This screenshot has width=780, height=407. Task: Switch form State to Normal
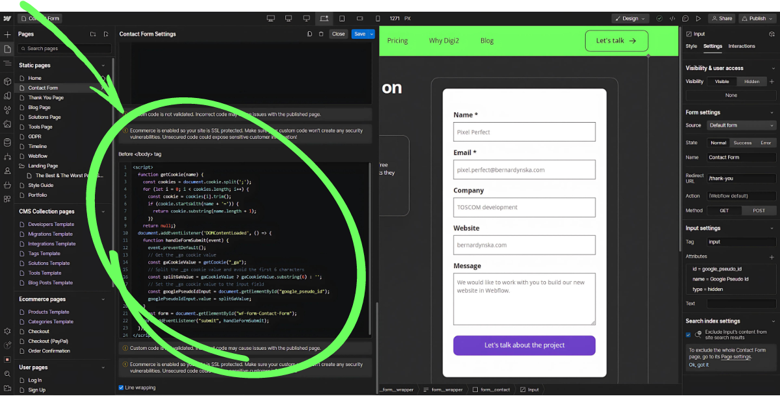718,143
